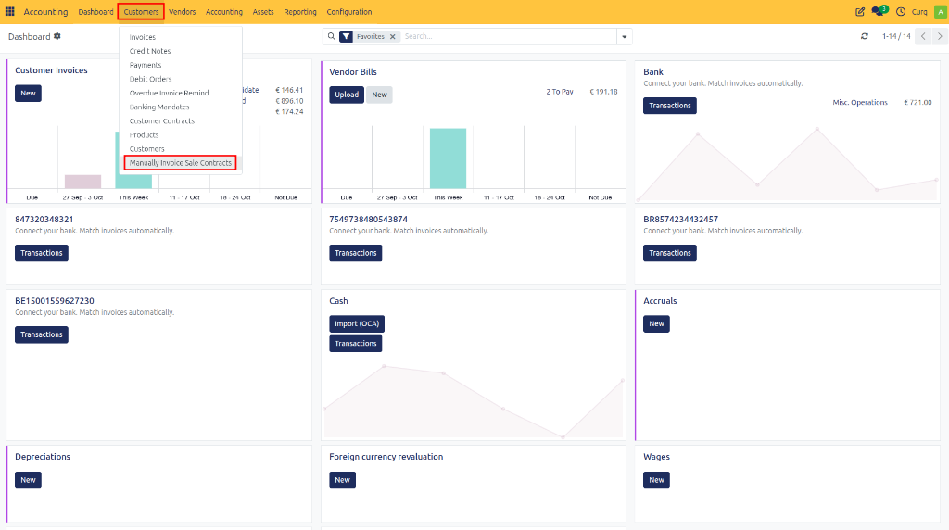Open the Configuration menu
This screenshot has width=949, height=530.
tap(349, 11)
